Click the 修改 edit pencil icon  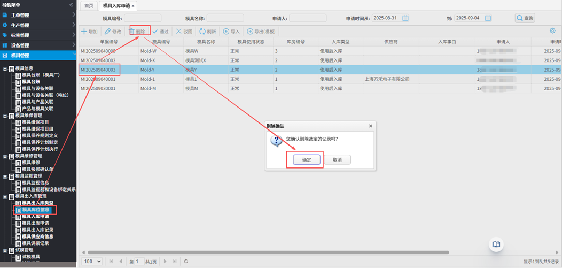[107, 32]
